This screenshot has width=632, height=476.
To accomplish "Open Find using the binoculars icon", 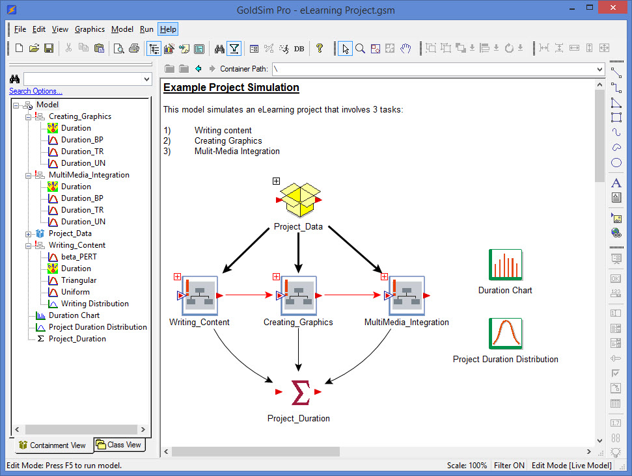I will [x=219, y=49].
